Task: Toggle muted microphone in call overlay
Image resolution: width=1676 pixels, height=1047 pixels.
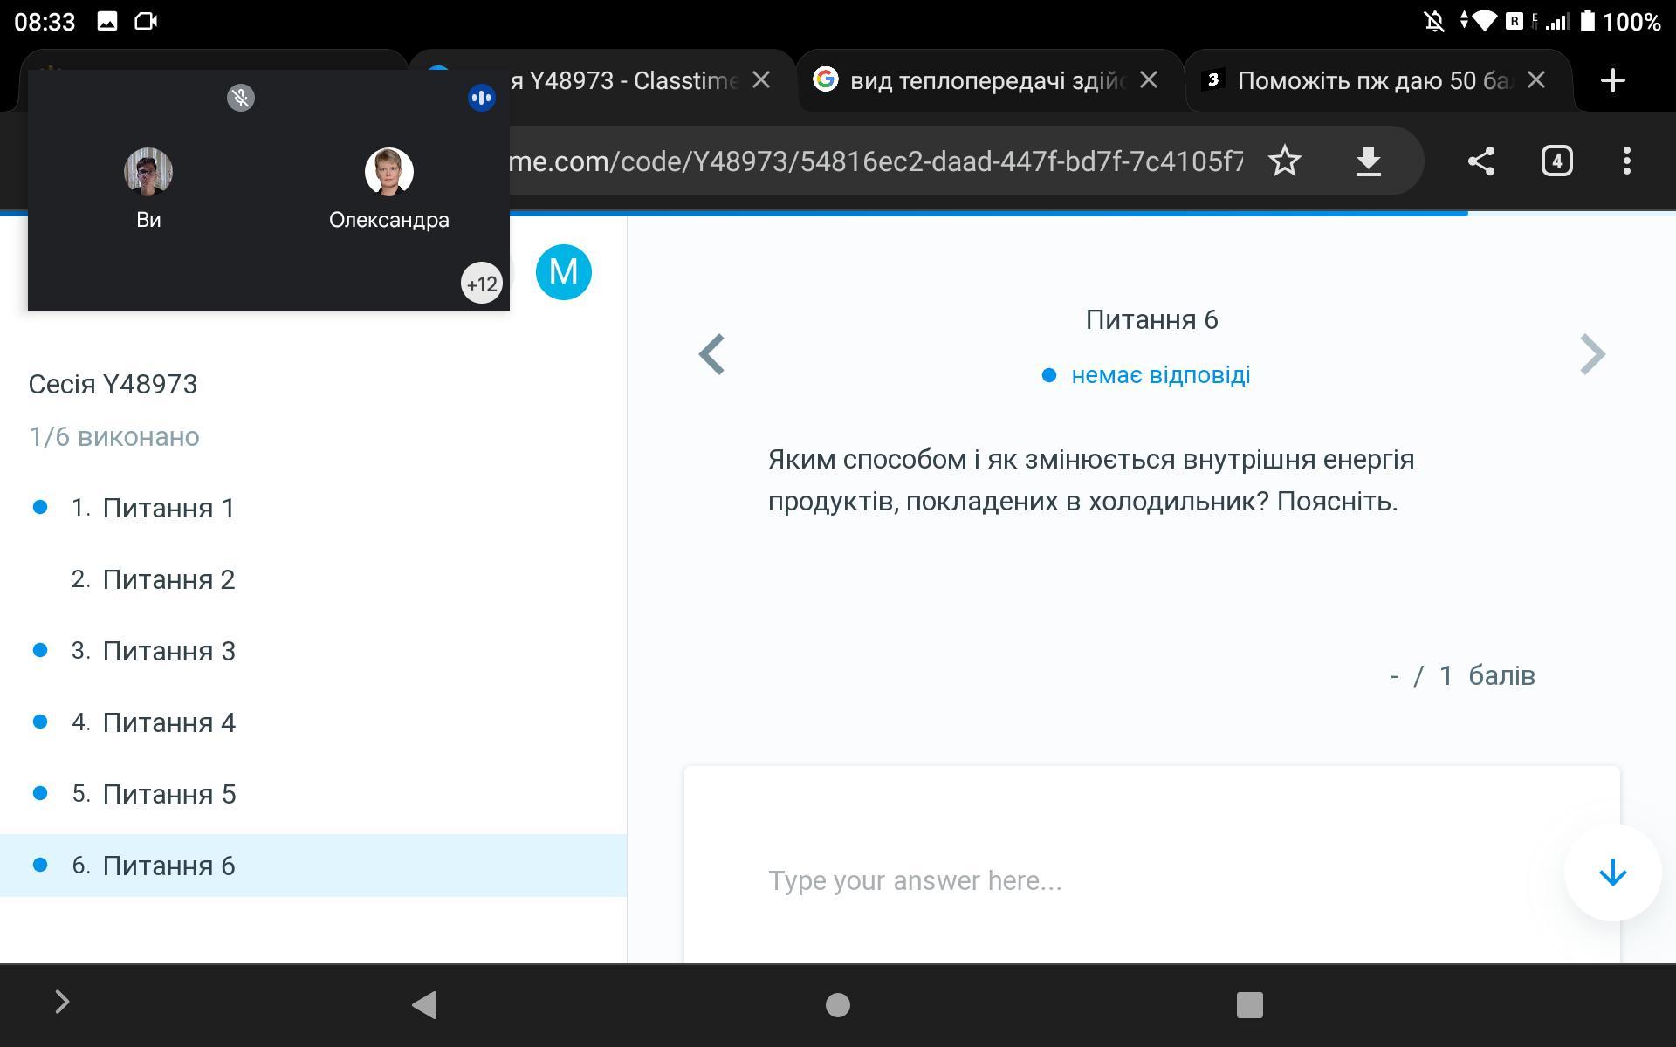Action: tap(241, 98)
